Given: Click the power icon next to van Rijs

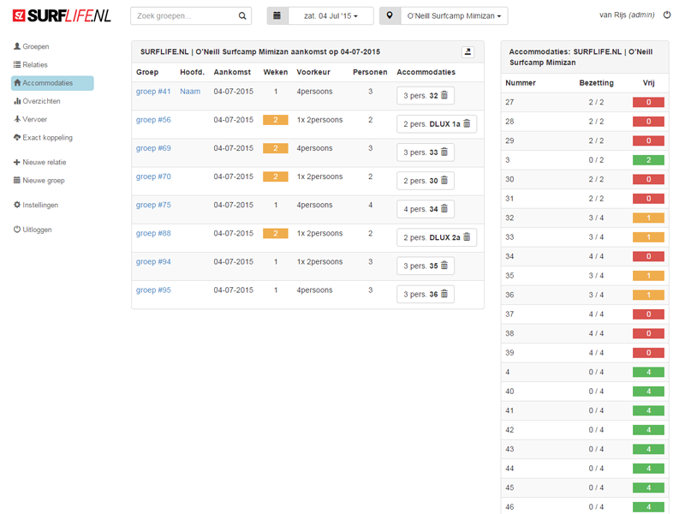Looking at the screenshot, I should [x=667, y=15].
